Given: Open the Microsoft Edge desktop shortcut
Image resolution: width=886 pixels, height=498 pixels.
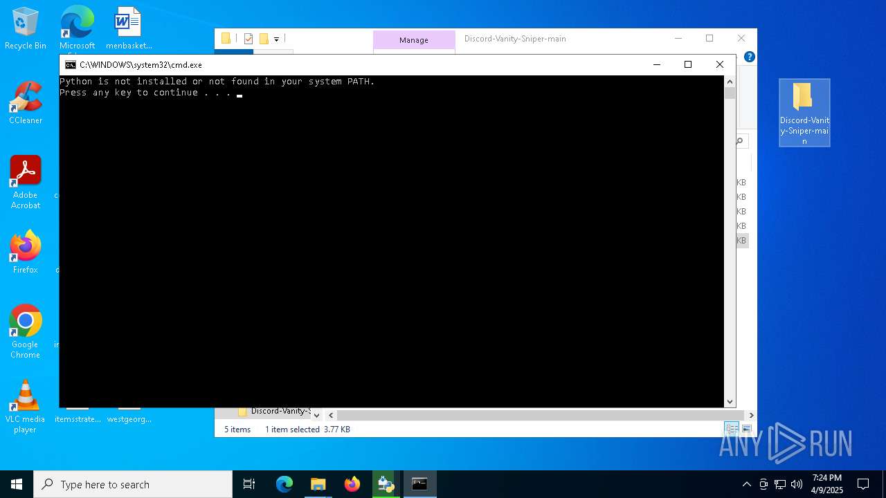Looking at the screenshot, I should click(77, 28).
